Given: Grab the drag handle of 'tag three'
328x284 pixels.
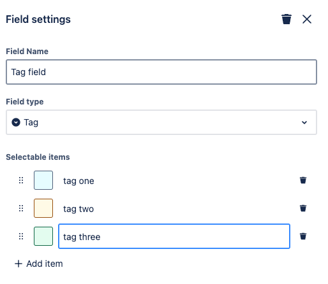Looking at the screenshot, I should click(21, 236).
